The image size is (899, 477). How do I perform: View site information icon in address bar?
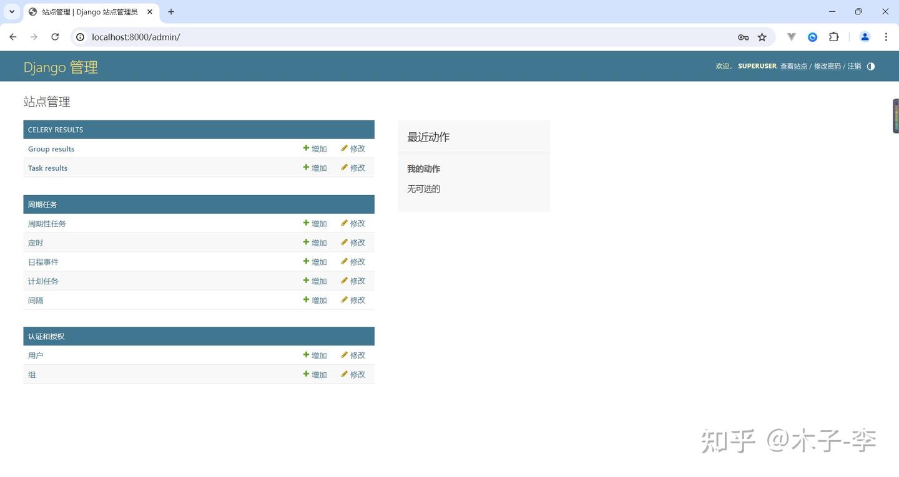coord(80,37)
